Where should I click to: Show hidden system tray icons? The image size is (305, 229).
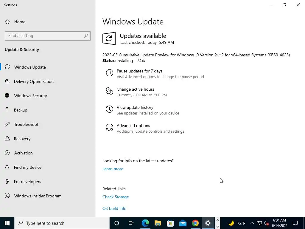[x=252, y=223]
